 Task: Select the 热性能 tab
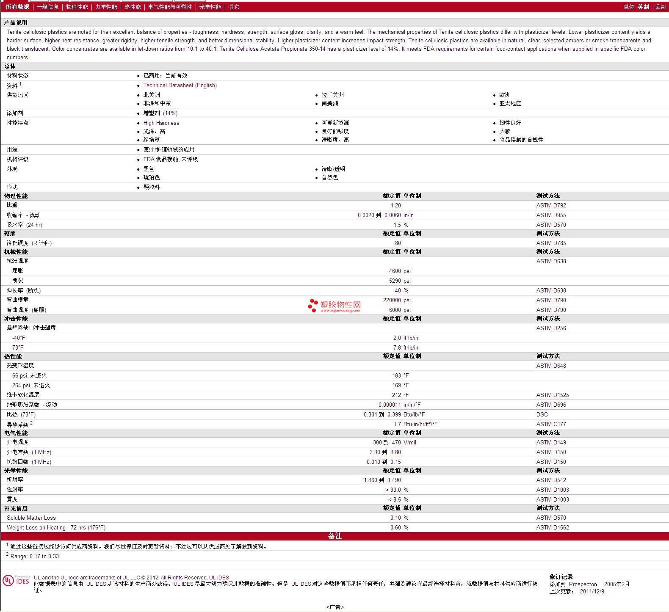tap(133, 7)
